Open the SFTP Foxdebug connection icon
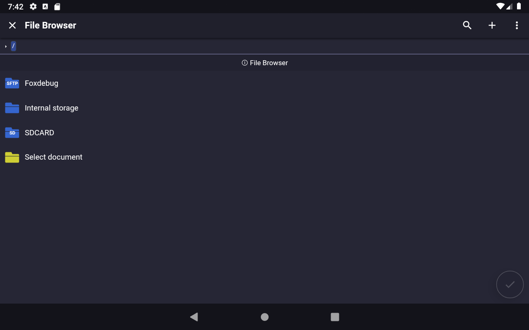This screenshot has height=330, width=529. point(12,83)
